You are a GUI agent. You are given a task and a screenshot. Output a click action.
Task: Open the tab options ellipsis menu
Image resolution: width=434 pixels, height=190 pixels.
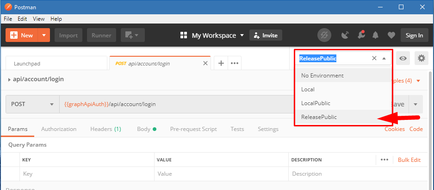pos(235,64)
